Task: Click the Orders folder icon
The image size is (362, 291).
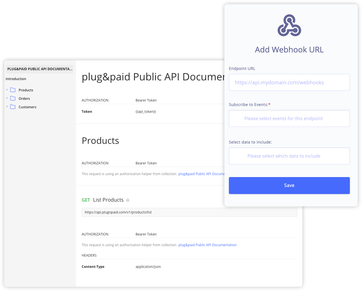Action: [13, 98]
